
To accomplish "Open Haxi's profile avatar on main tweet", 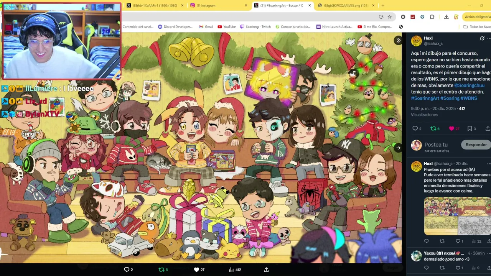I will (x=416, y=41).
